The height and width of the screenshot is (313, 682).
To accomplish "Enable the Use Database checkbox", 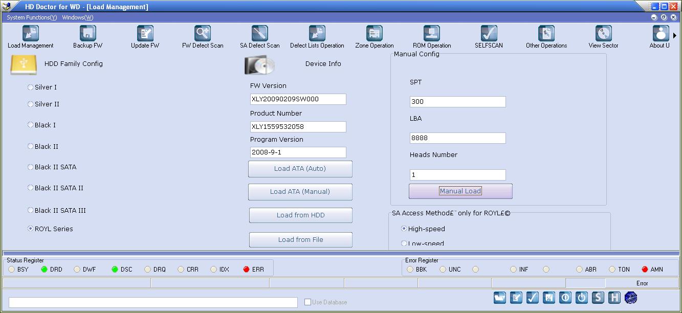I will (x=307, y=302).
